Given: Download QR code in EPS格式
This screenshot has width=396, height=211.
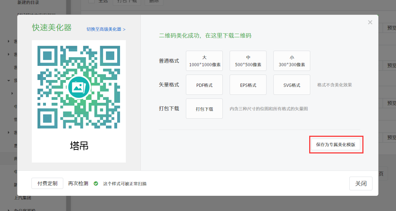Looking at the screenshot, I should point(248,85).
